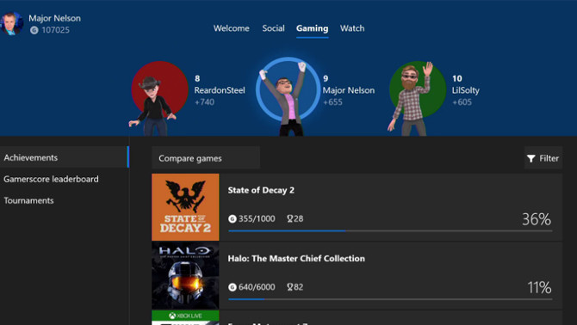Click Halo Master Chief Collection progress bar
The width and height of the screenshot is (577, 325).
(x=390, y=299)
